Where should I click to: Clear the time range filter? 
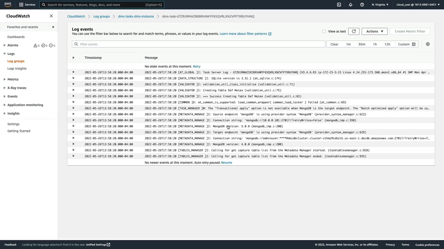(x=334, y=44)
